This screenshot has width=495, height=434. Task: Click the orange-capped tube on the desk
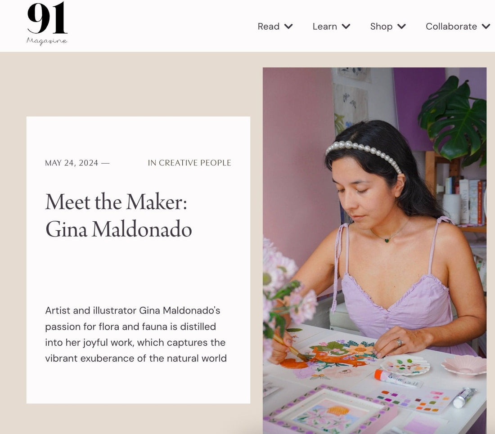click(x=397, y=378)
